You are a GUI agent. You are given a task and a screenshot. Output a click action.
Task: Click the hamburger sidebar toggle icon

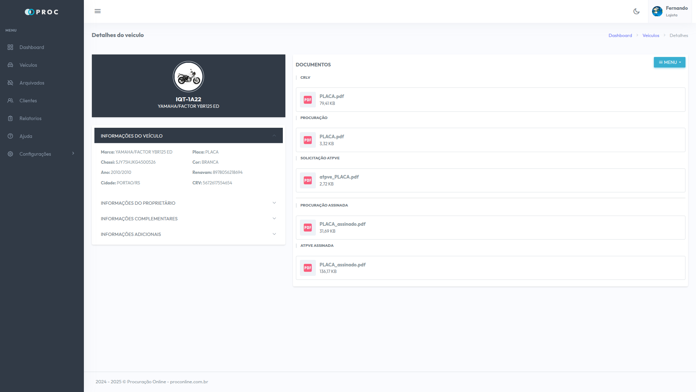[x=98, y=11]
